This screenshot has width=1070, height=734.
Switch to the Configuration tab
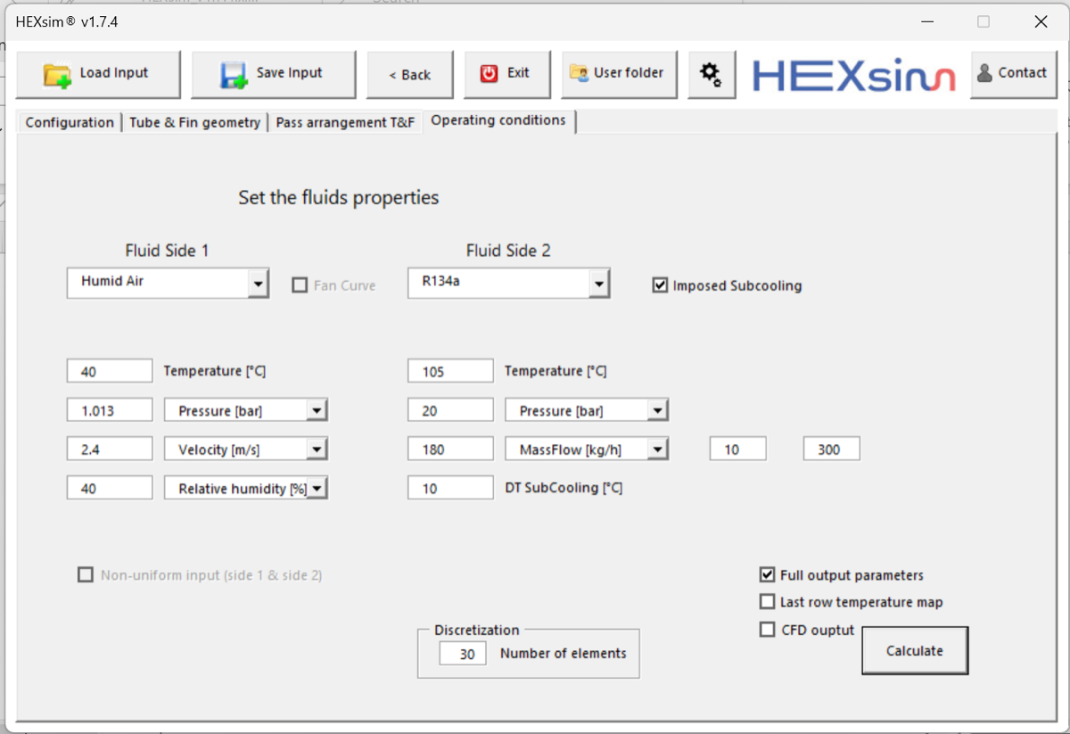(70, 122)
